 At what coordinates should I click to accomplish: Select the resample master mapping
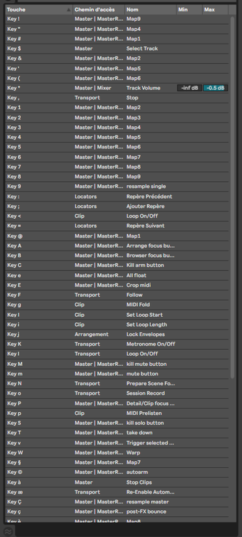(147, 501)
